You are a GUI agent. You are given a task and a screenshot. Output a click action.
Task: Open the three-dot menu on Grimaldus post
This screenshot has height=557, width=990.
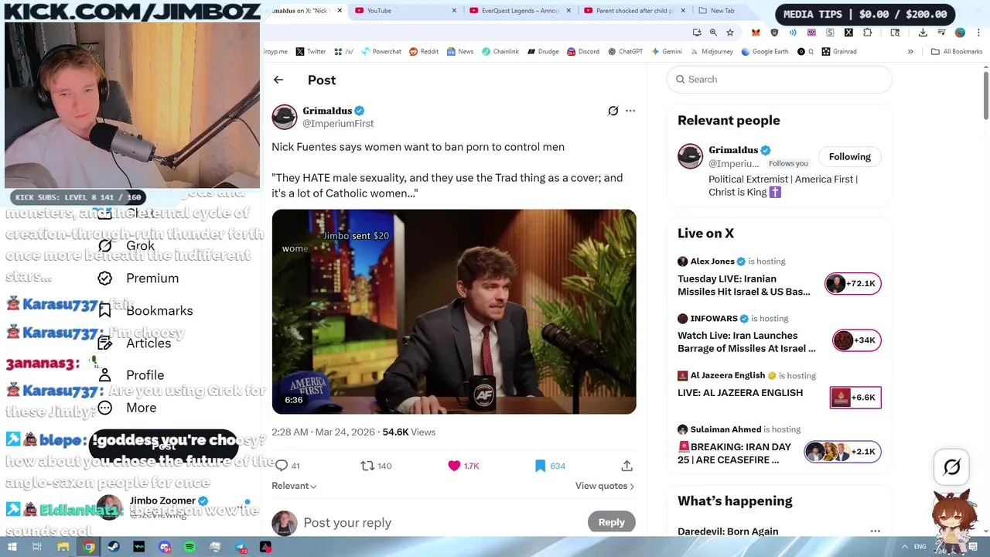(x=630, y=111)
